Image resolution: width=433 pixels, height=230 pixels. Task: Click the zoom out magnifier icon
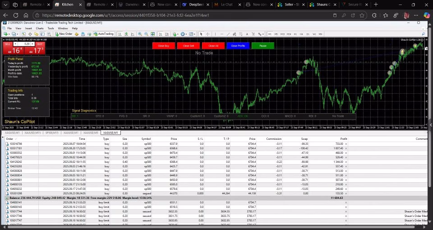point(146,34)
